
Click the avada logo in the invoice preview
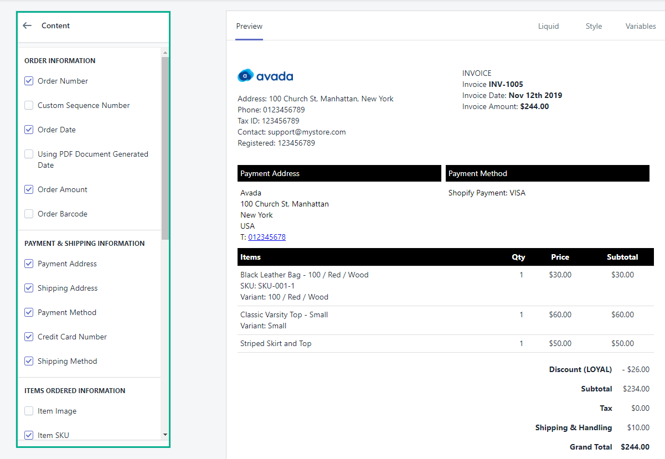point(265,75)
